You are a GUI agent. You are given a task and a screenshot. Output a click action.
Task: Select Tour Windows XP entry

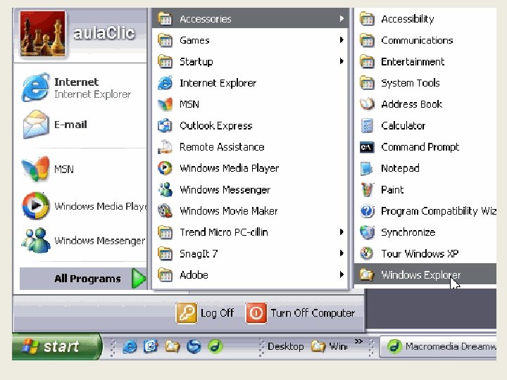[x=425, y=253]
